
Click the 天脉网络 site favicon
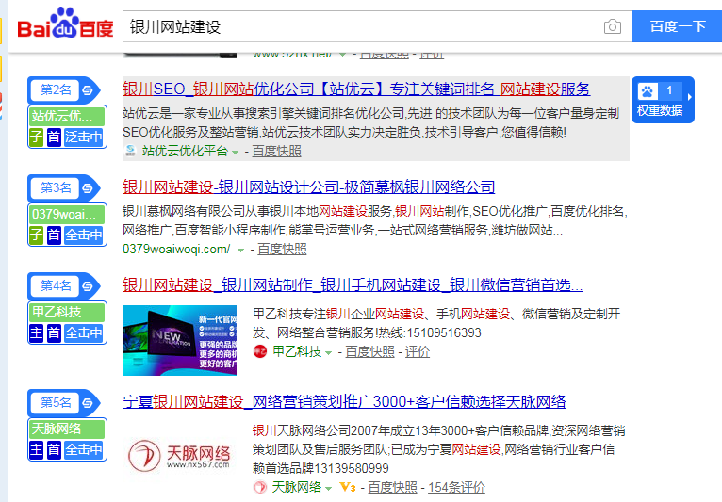pos(260,487)
